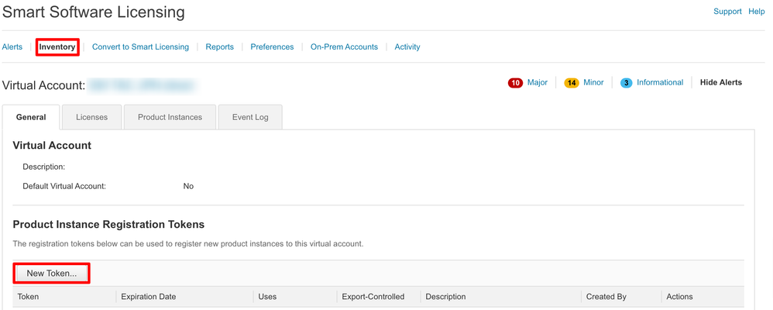Viewport: 773px width, 310px height.
Task: Click the Smart Software Licensing title
Action: [x=94, y=12]
